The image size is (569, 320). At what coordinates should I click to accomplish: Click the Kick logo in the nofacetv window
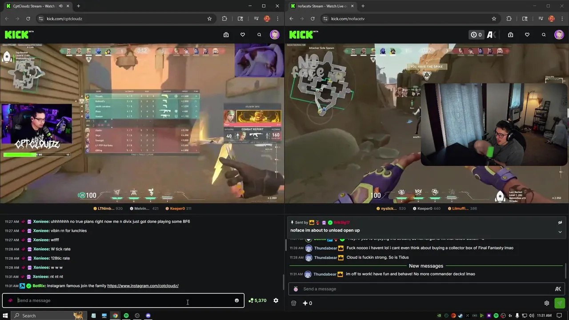[304, 35]
